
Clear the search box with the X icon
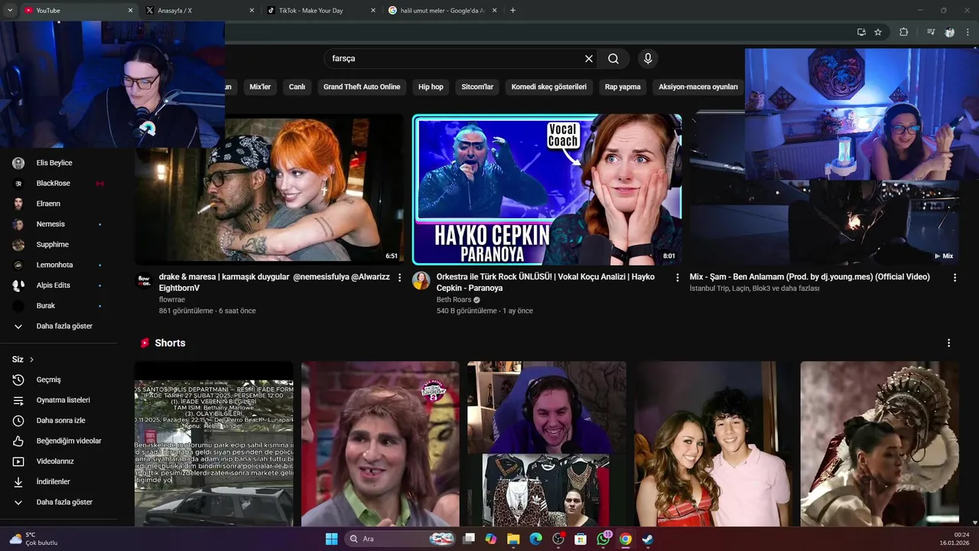tap(589, 59)
